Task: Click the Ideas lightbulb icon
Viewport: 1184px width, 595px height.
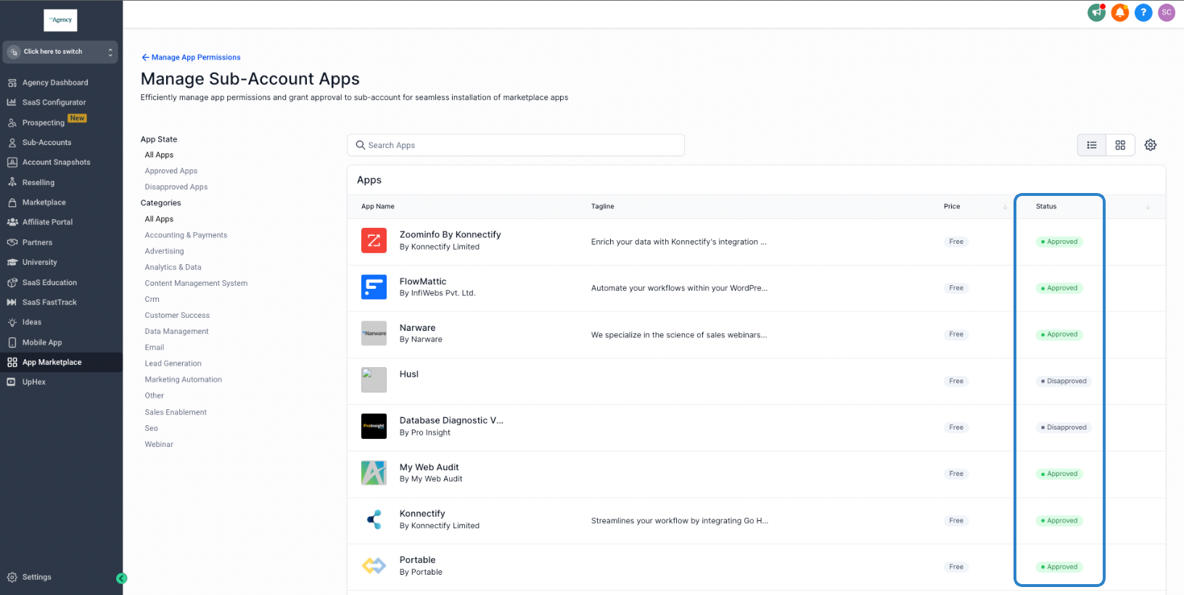Action: (12, 322)
